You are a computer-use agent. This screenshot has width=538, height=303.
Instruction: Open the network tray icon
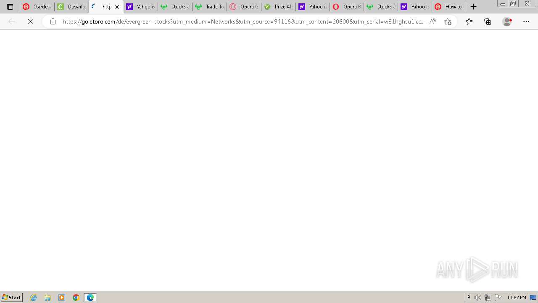(488, 298)
